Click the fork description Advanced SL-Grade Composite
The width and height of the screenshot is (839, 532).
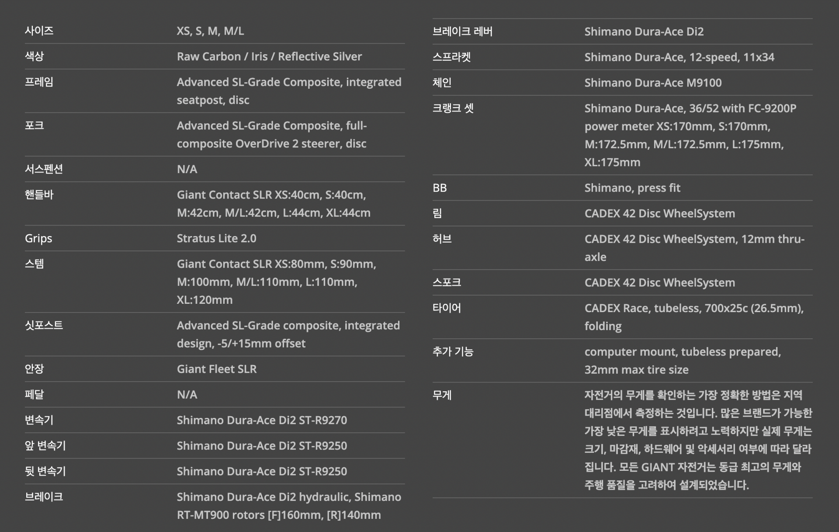[x=271, y=135]
